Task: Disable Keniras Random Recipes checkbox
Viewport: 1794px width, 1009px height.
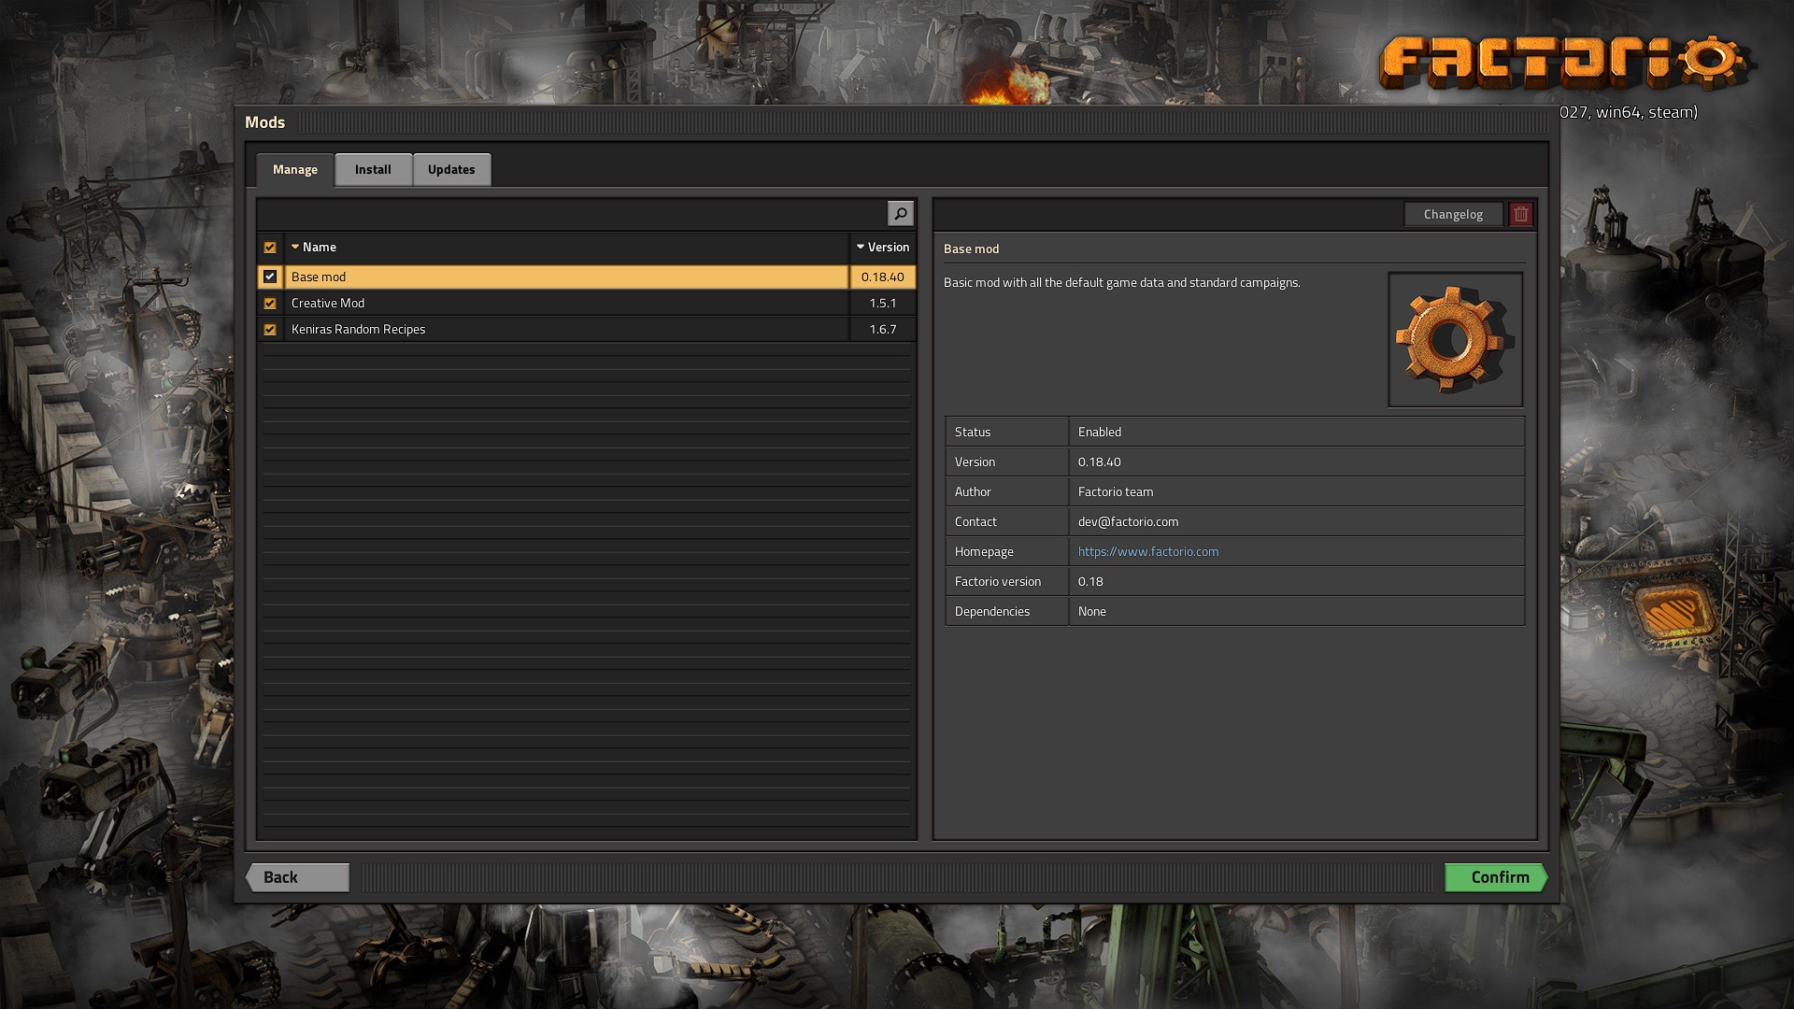Action: pos(270,329)
